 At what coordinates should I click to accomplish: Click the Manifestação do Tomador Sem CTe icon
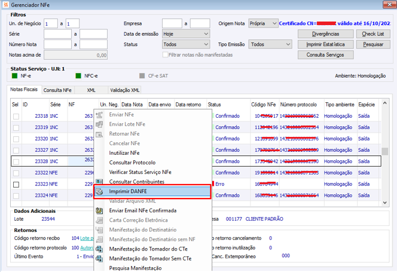(x=100, y=258)
